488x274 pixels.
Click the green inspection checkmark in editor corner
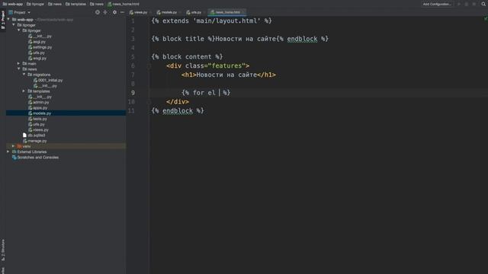[485, 18]
